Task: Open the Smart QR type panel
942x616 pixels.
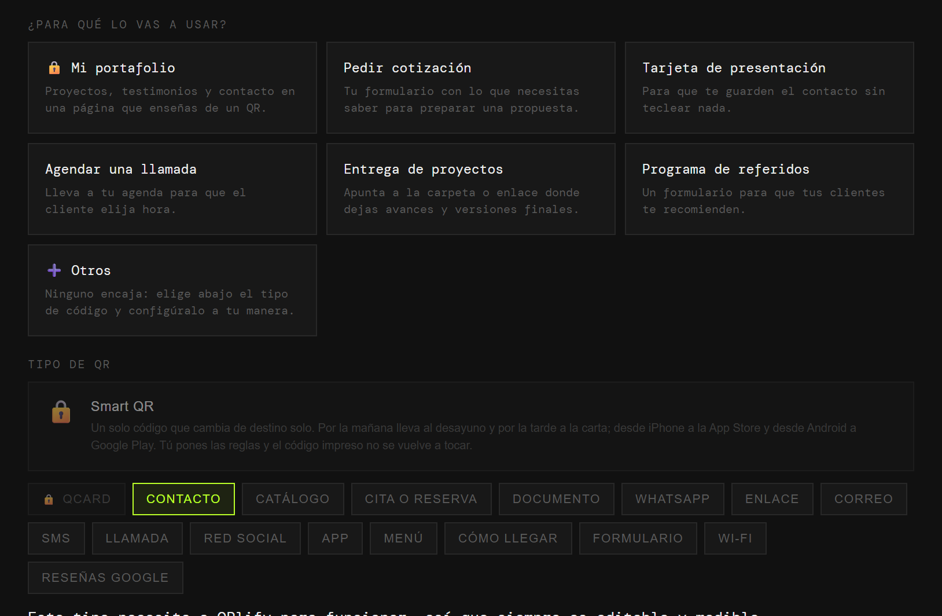Action: tap(471, 426)
